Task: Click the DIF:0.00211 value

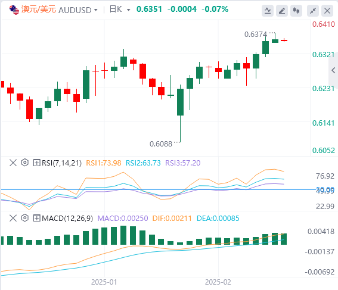Action: (x=172, y=219)
